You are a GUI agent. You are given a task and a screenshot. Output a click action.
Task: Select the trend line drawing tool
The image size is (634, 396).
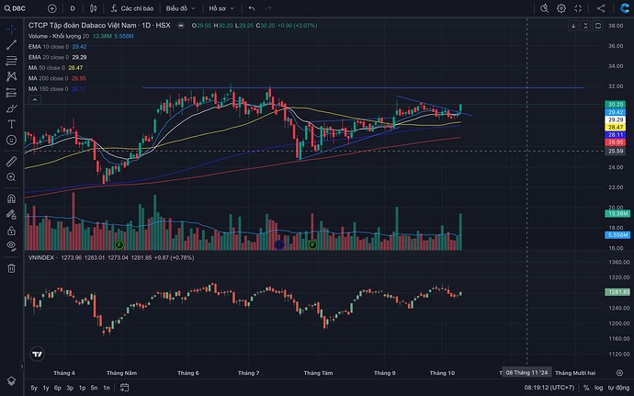click(10, 44)
